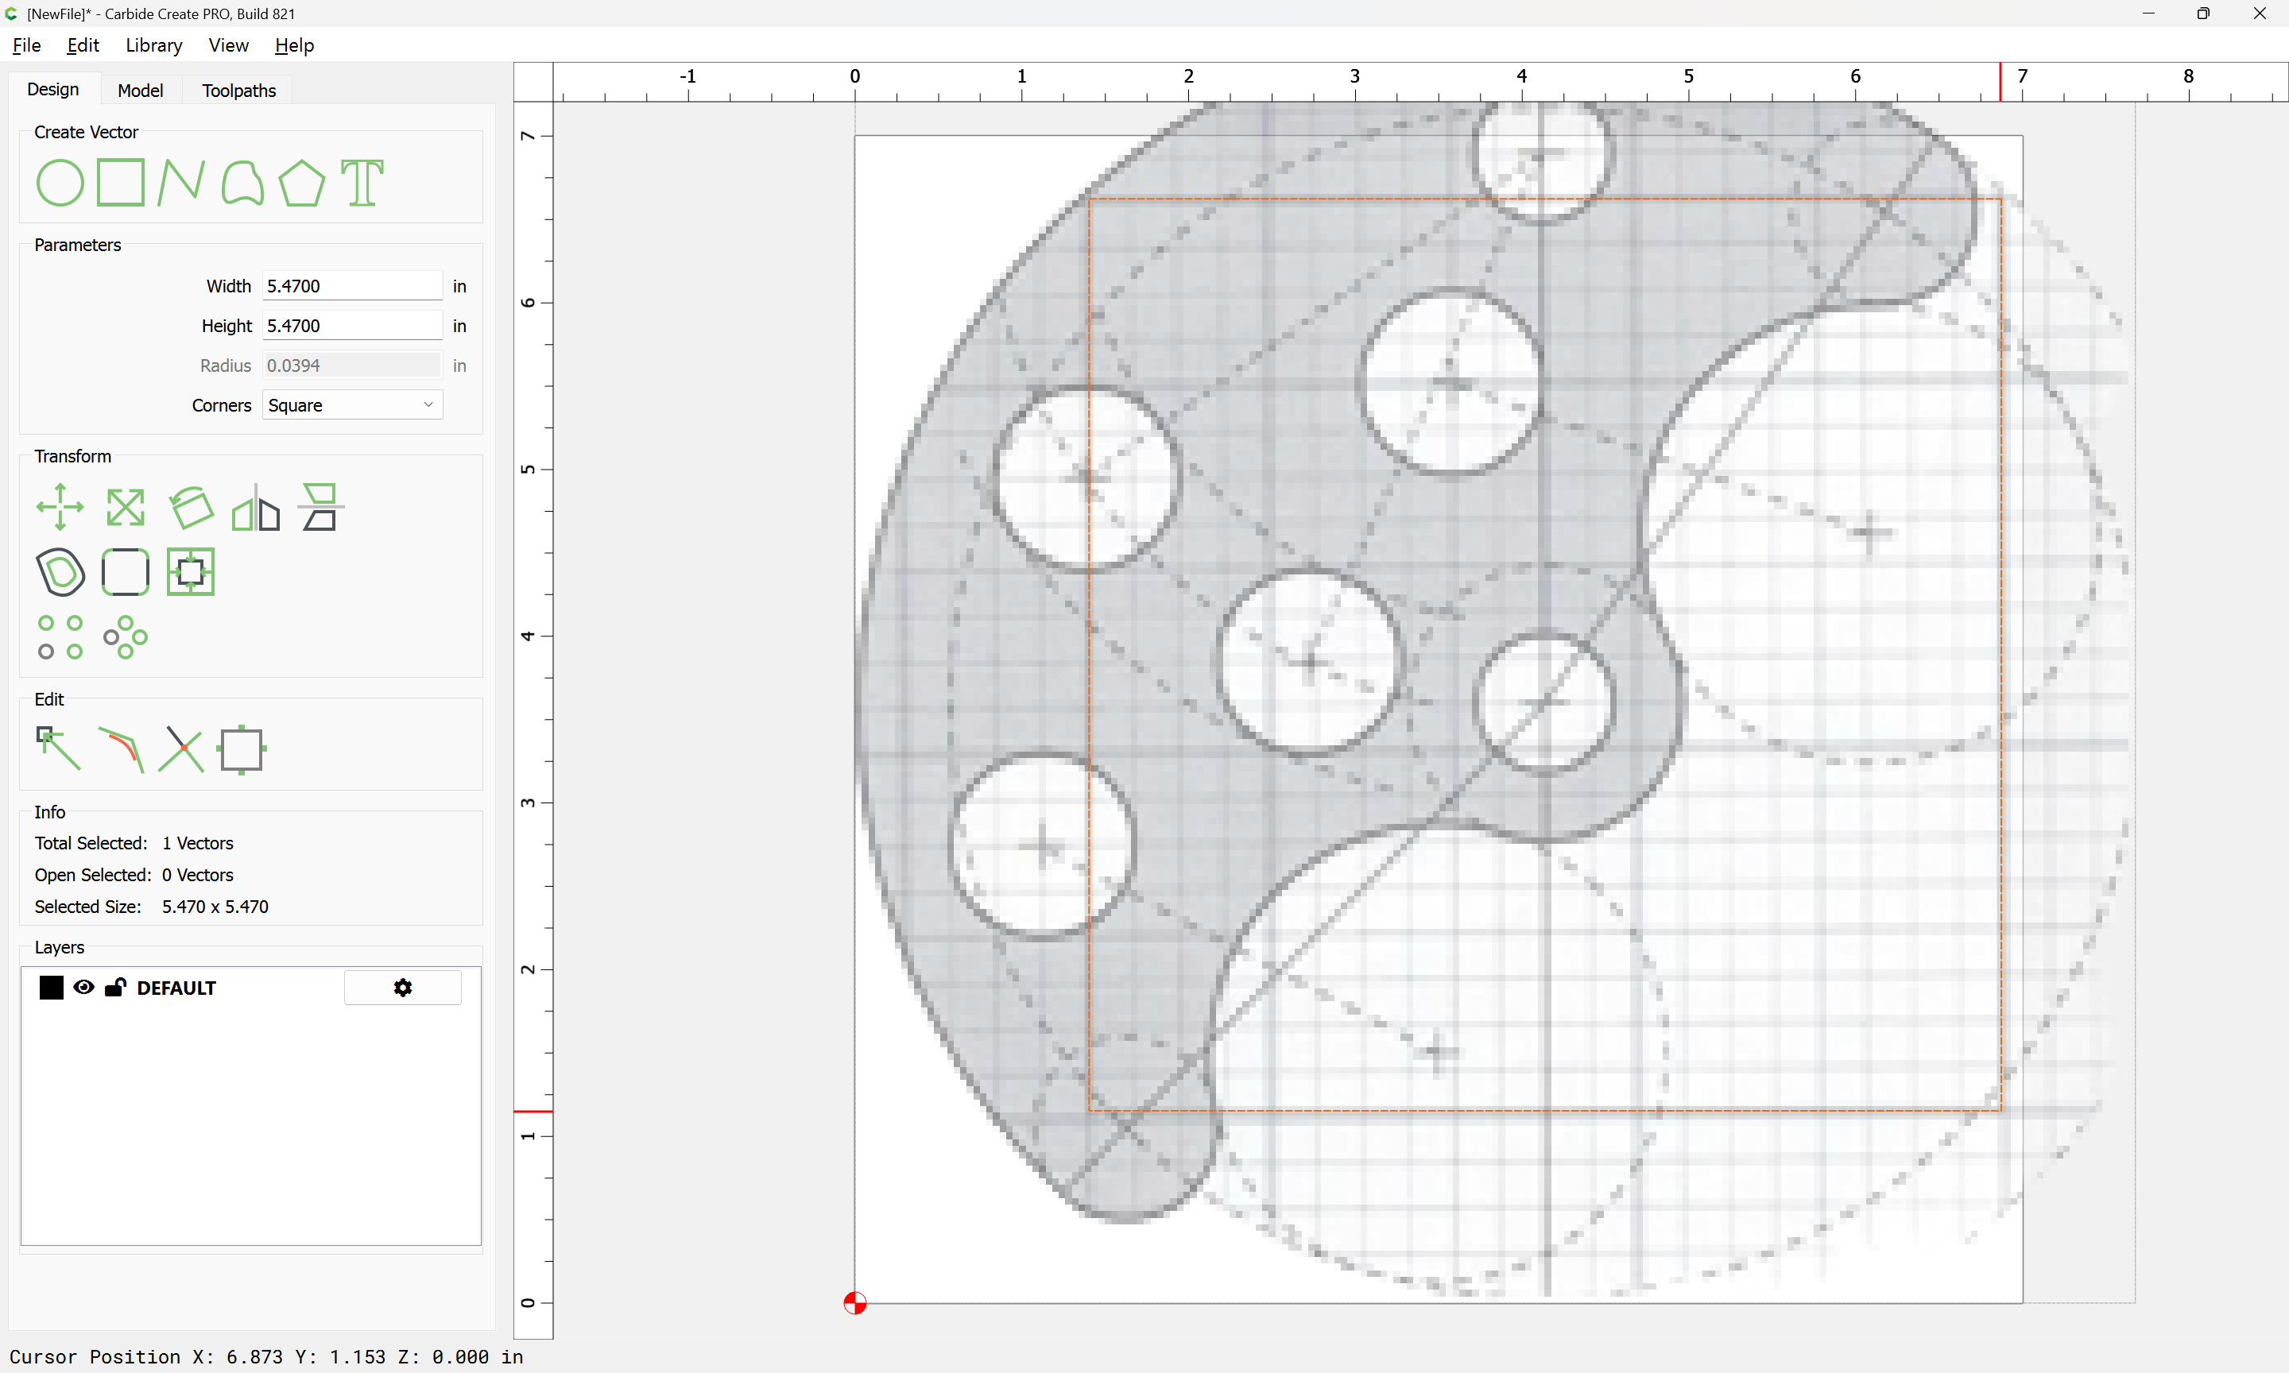The image size is (2289, 1373).
Task: Click the disabled Radius field
Action: pos(351,365)
